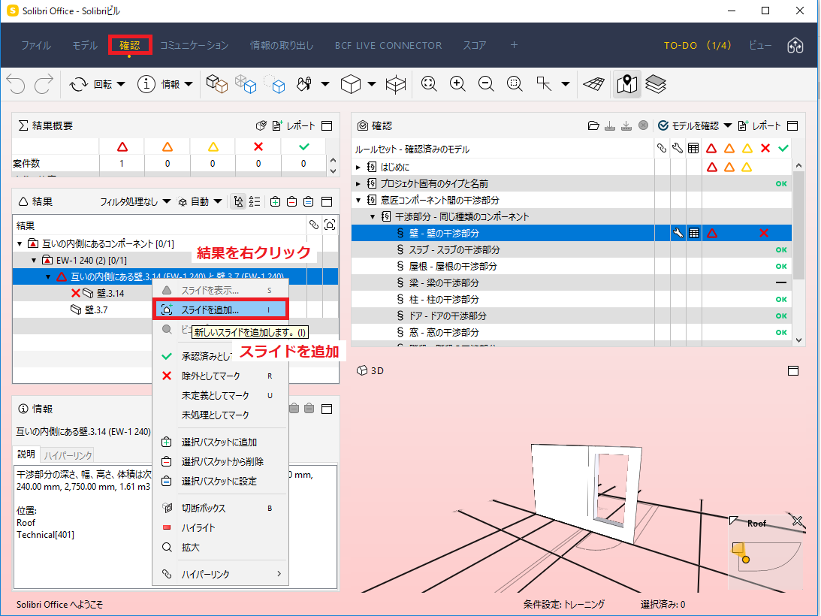This screenshot has width=821, height=616.
Task: Click the undo arrow in toolbar
Action: pyautogui.click(x=16, y=84)
